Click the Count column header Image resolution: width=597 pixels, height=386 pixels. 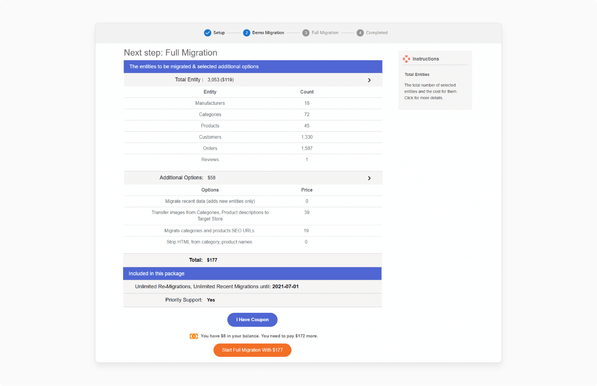pos(307,92)
